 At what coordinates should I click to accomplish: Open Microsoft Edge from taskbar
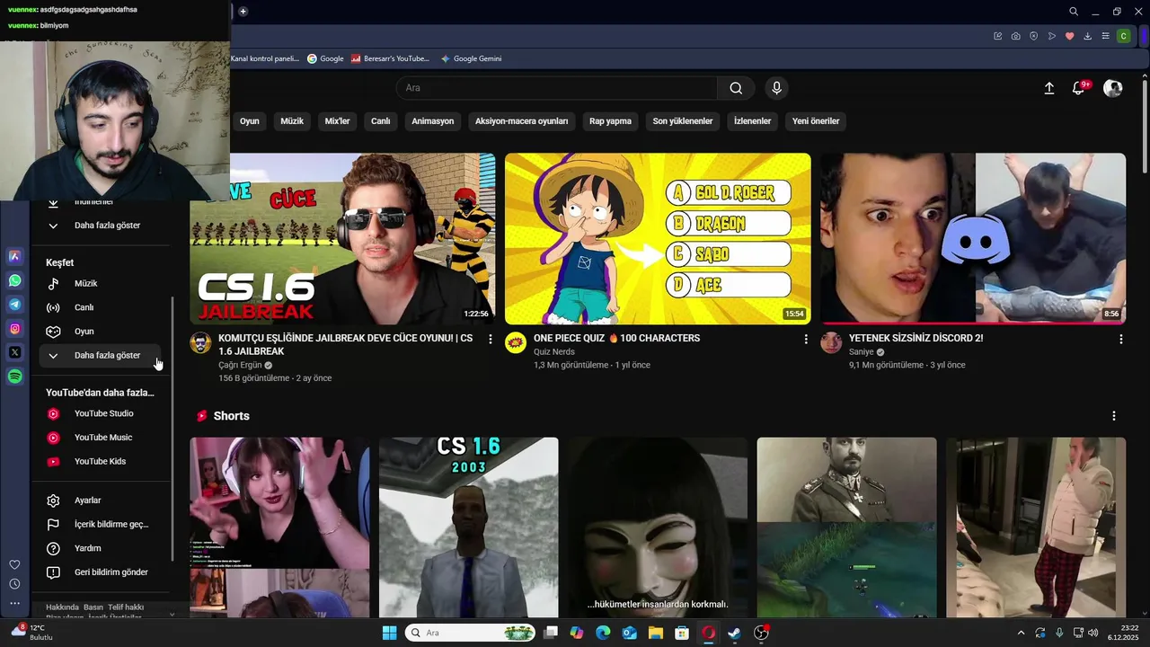click(603, 633)
